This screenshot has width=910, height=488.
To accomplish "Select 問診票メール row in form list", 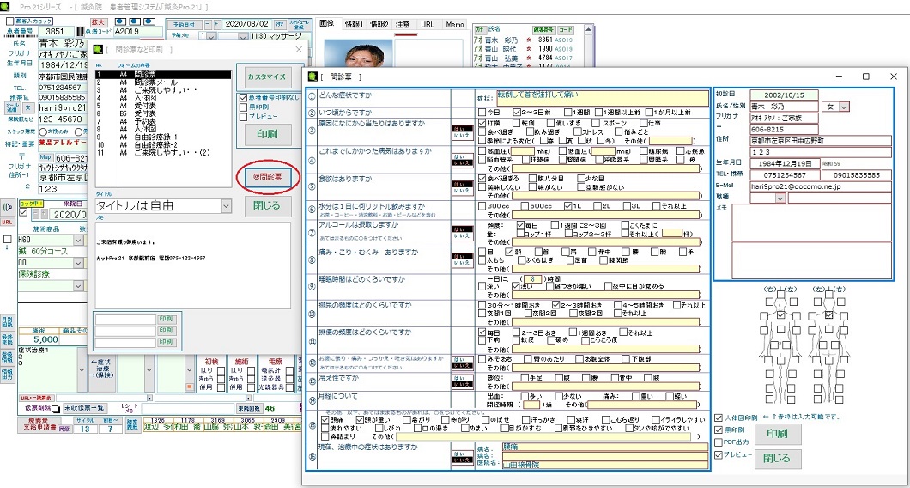I will [163, 83].
